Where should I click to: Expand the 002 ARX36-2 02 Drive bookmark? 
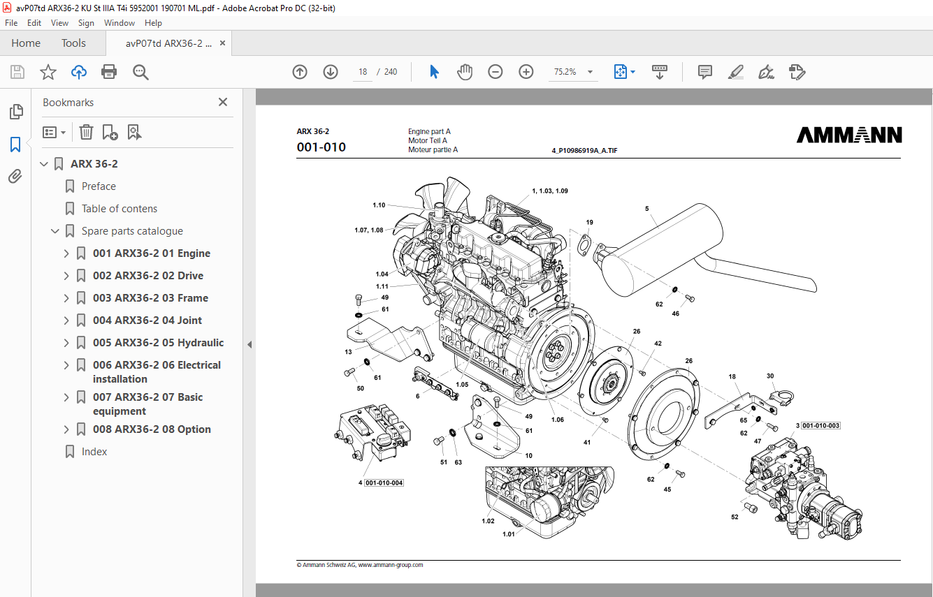click(67, 276)
